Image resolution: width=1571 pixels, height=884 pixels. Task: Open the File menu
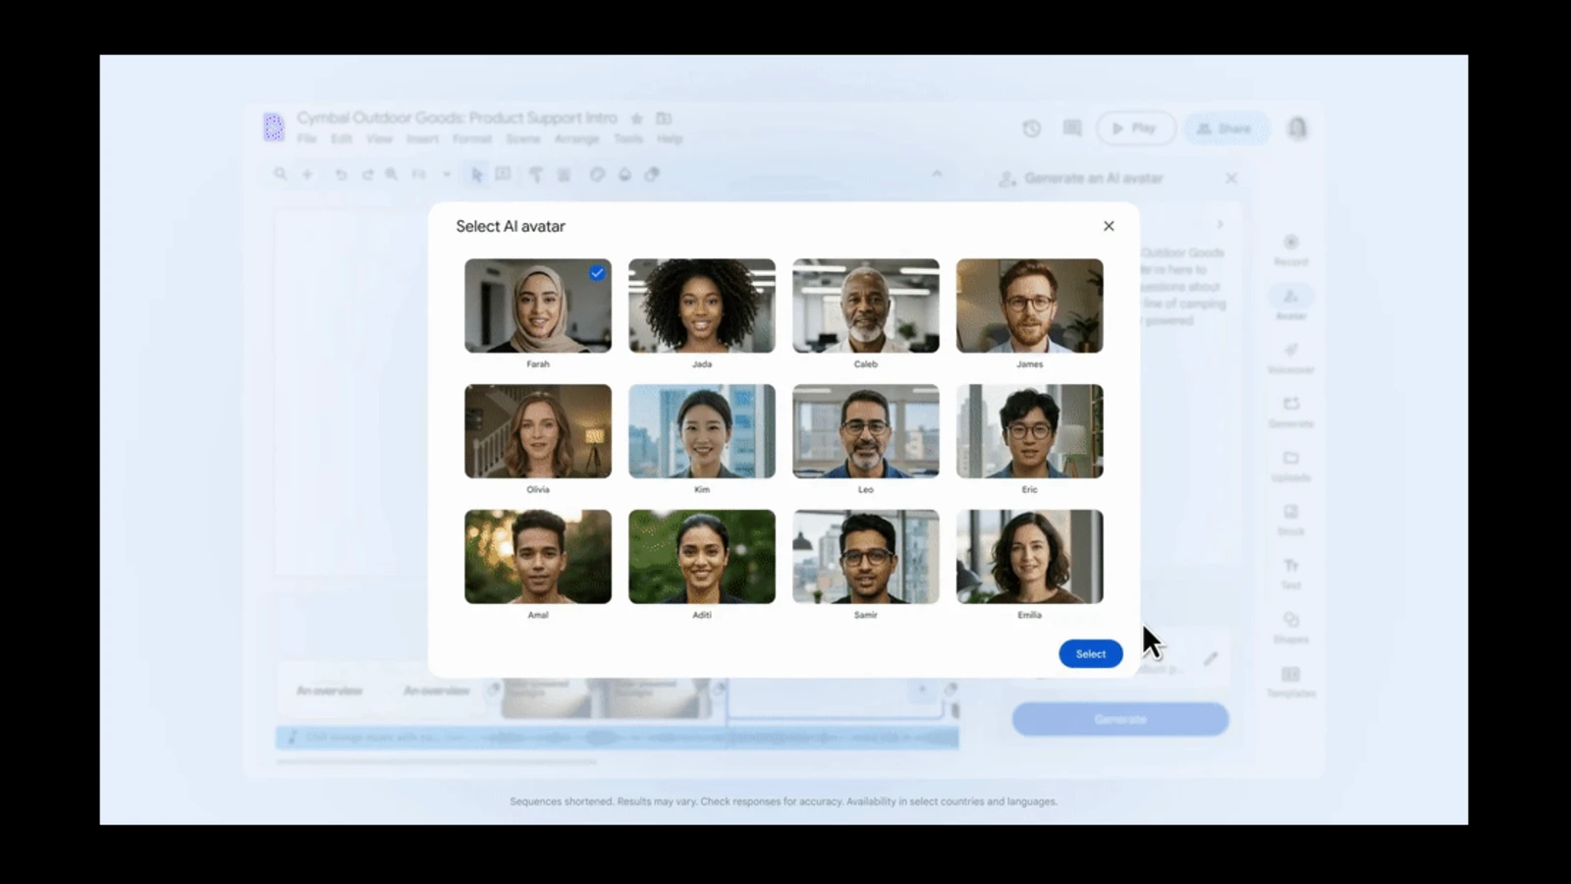307,139
